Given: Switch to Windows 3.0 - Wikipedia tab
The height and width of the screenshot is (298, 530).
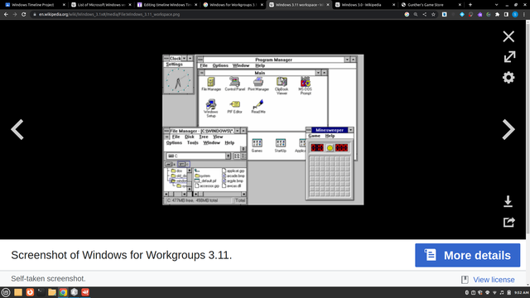Looking at the screenshot, I should [x=364, y=5].
